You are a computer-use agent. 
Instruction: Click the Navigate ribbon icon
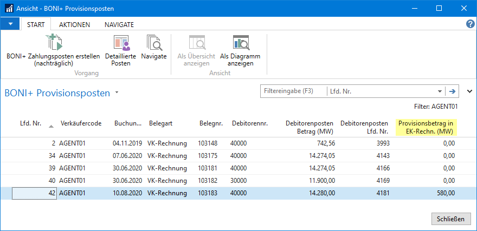click(153, 43)
